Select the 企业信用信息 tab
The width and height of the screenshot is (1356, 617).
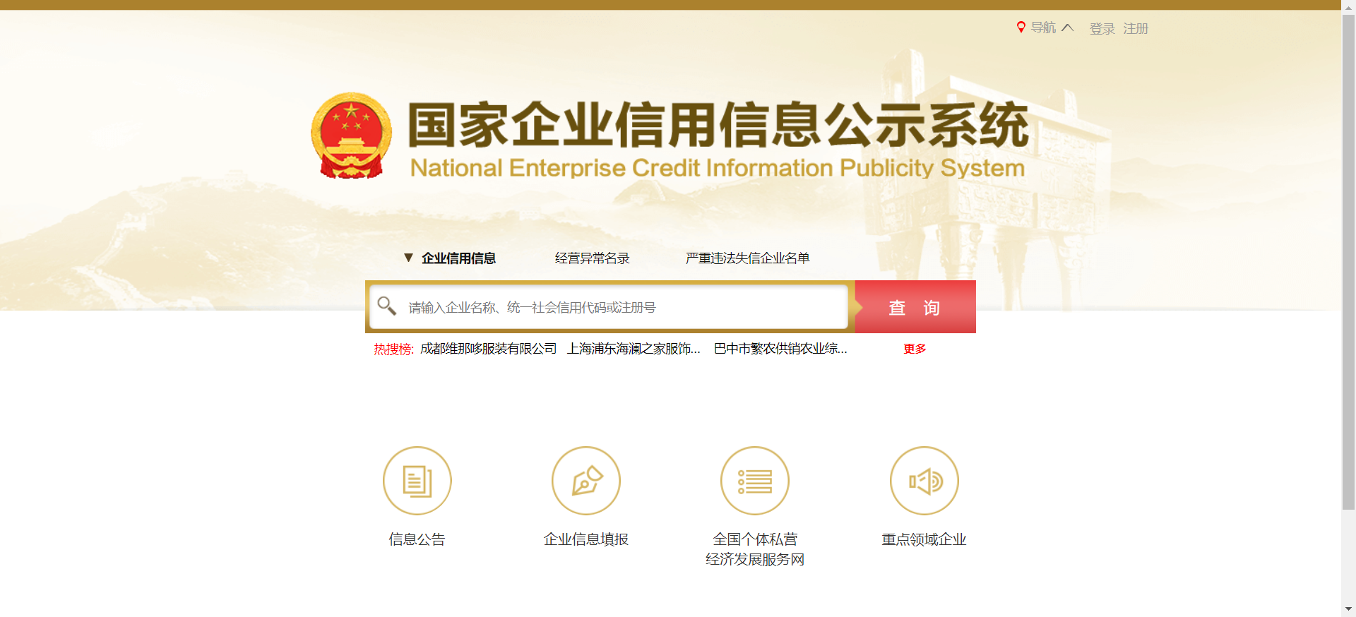(x=458, y=258)
